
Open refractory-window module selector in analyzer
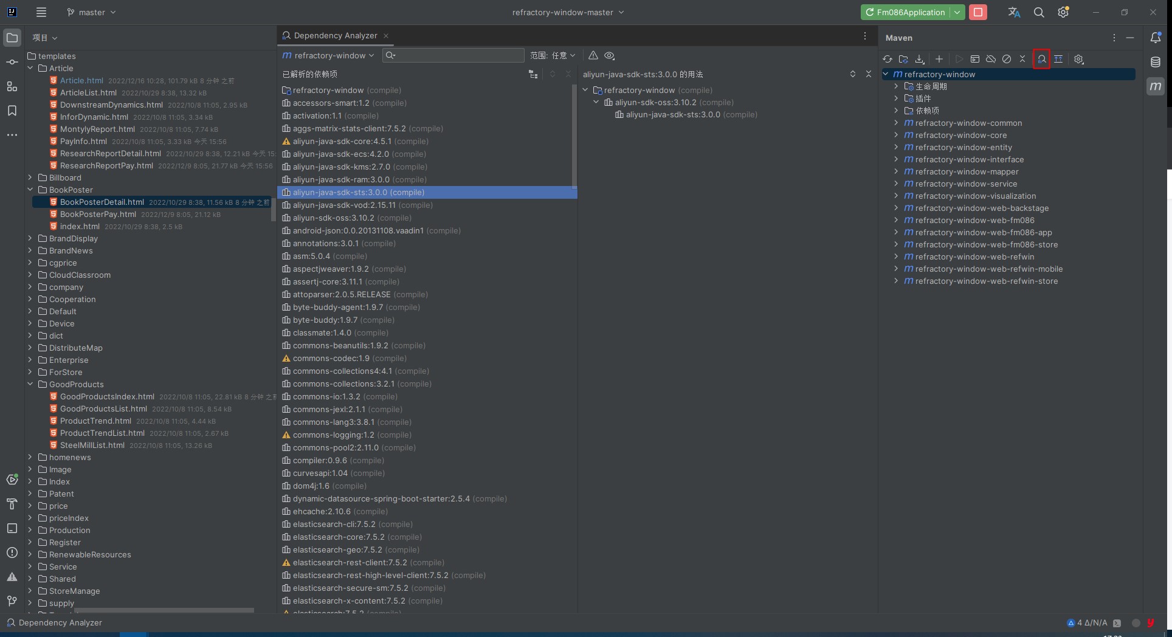tap(328, 55)
